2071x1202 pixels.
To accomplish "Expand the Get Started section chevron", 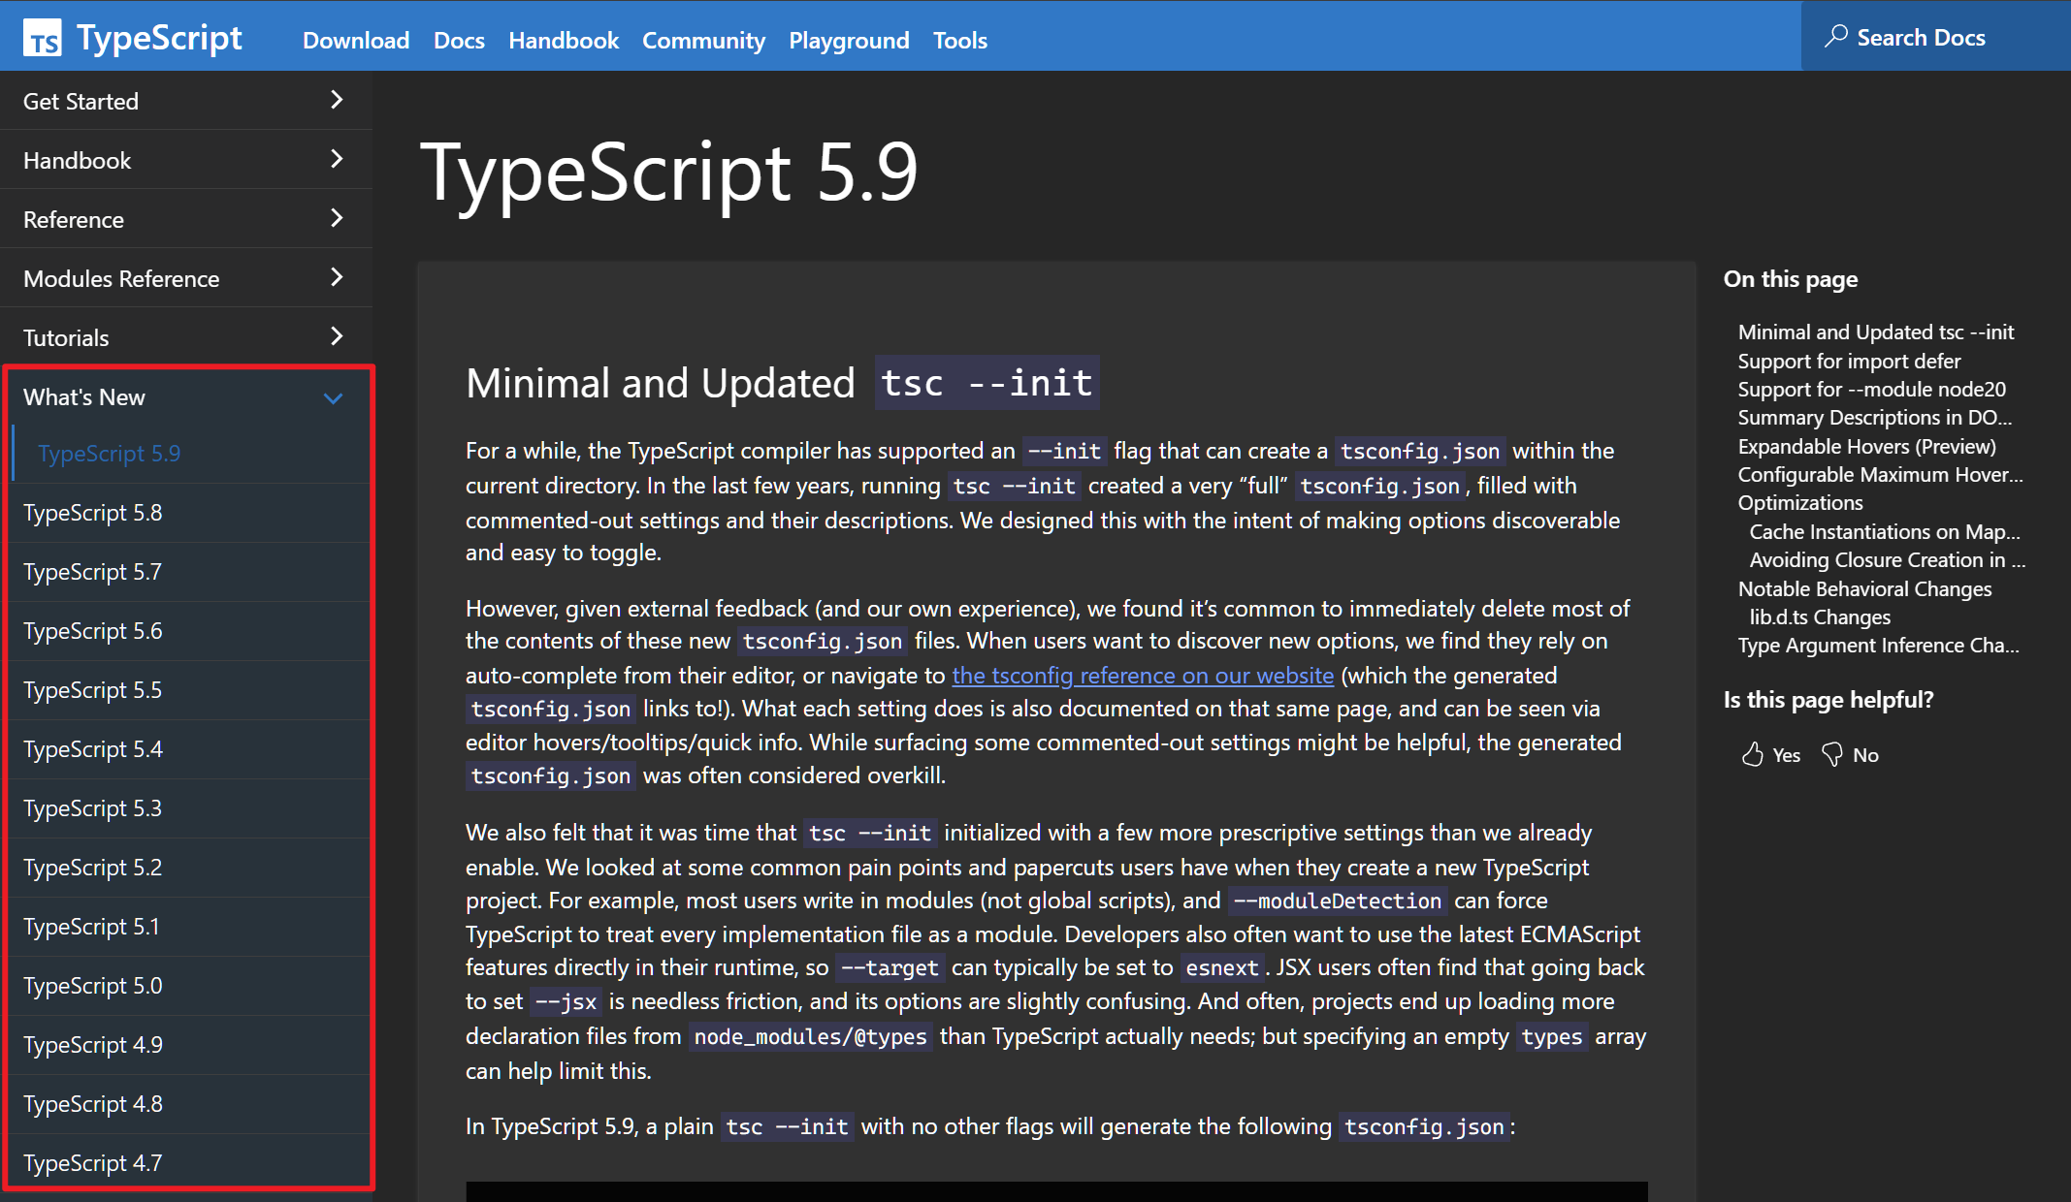I will (336, 100).
